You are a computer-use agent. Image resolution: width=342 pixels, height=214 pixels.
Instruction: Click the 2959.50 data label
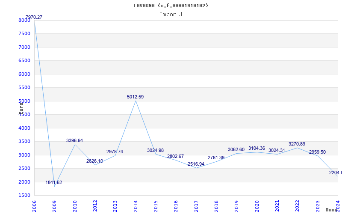(x=317, y=152)
